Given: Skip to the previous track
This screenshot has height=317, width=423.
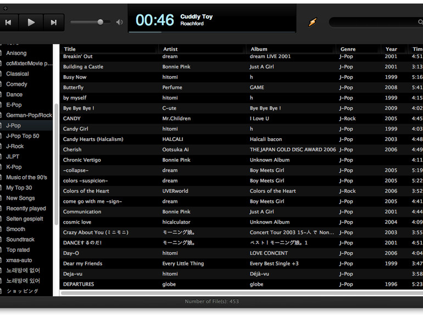Looking at the screenshot, I should (8, 22).
